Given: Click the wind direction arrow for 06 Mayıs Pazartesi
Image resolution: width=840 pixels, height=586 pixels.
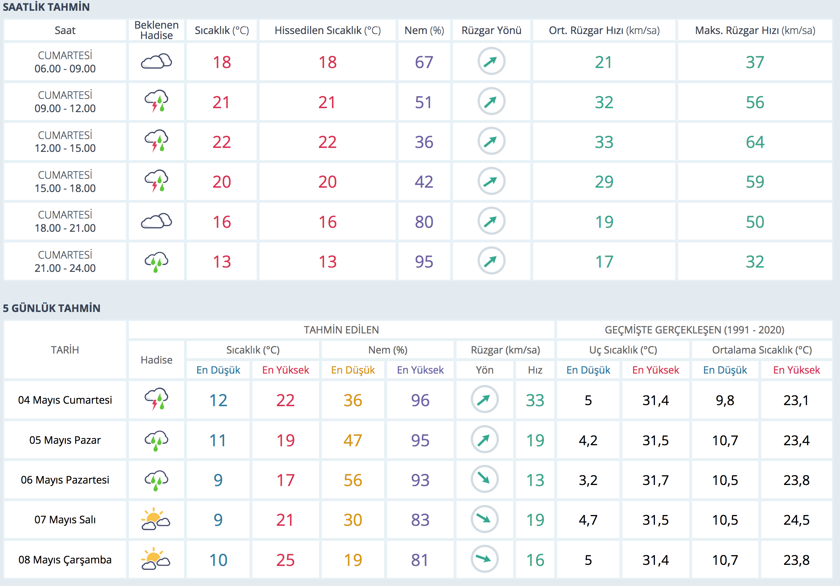Looking at the screenshot, I should pos(484,479).
